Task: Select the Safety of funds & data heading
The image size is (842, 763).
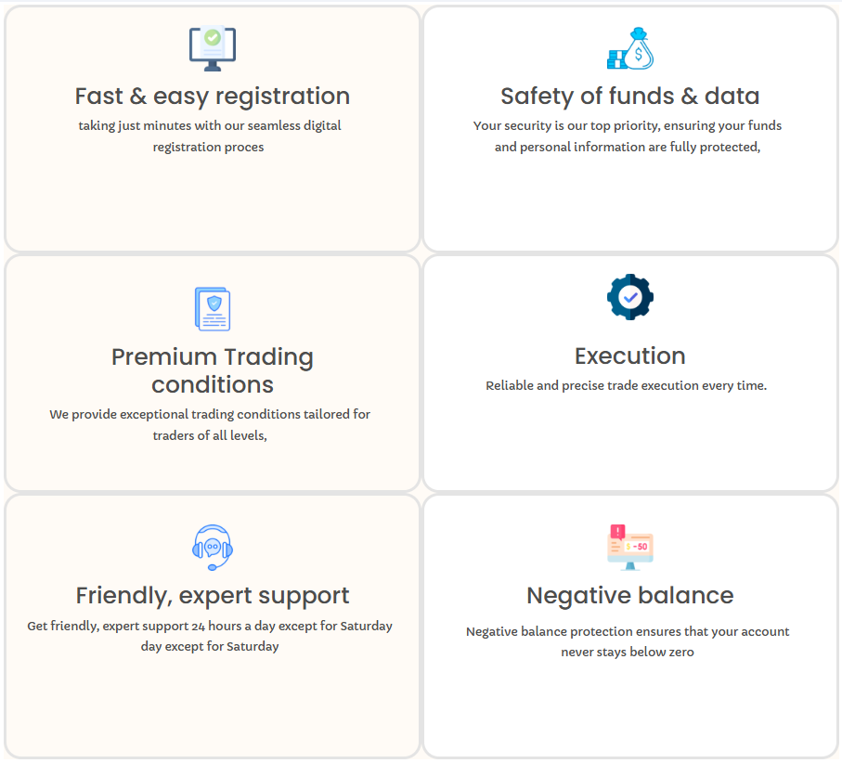Action: [630, 96]
